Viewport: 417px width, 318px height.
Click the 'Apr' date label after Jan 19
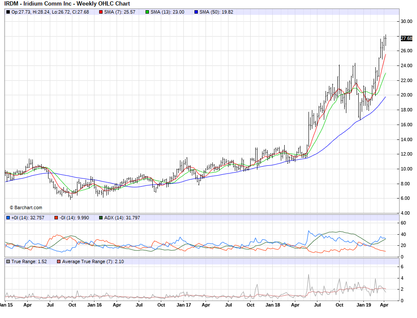click(x=384, y=305)
